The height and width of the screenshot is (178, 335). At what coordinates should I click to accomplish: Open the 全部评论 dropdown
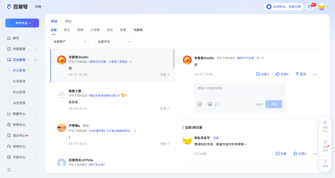click(114, 42)
